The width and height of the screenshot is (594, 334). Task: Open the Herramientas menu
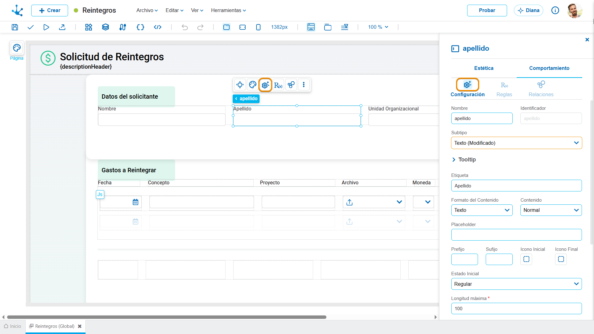tap(228, 10)
